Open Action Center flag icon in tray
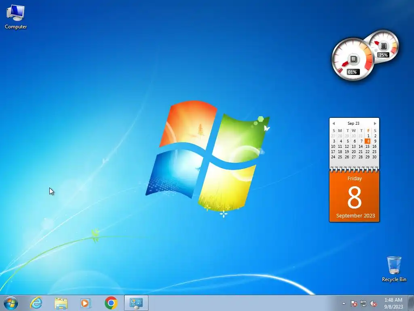414x311 pixels. point(354,303)
